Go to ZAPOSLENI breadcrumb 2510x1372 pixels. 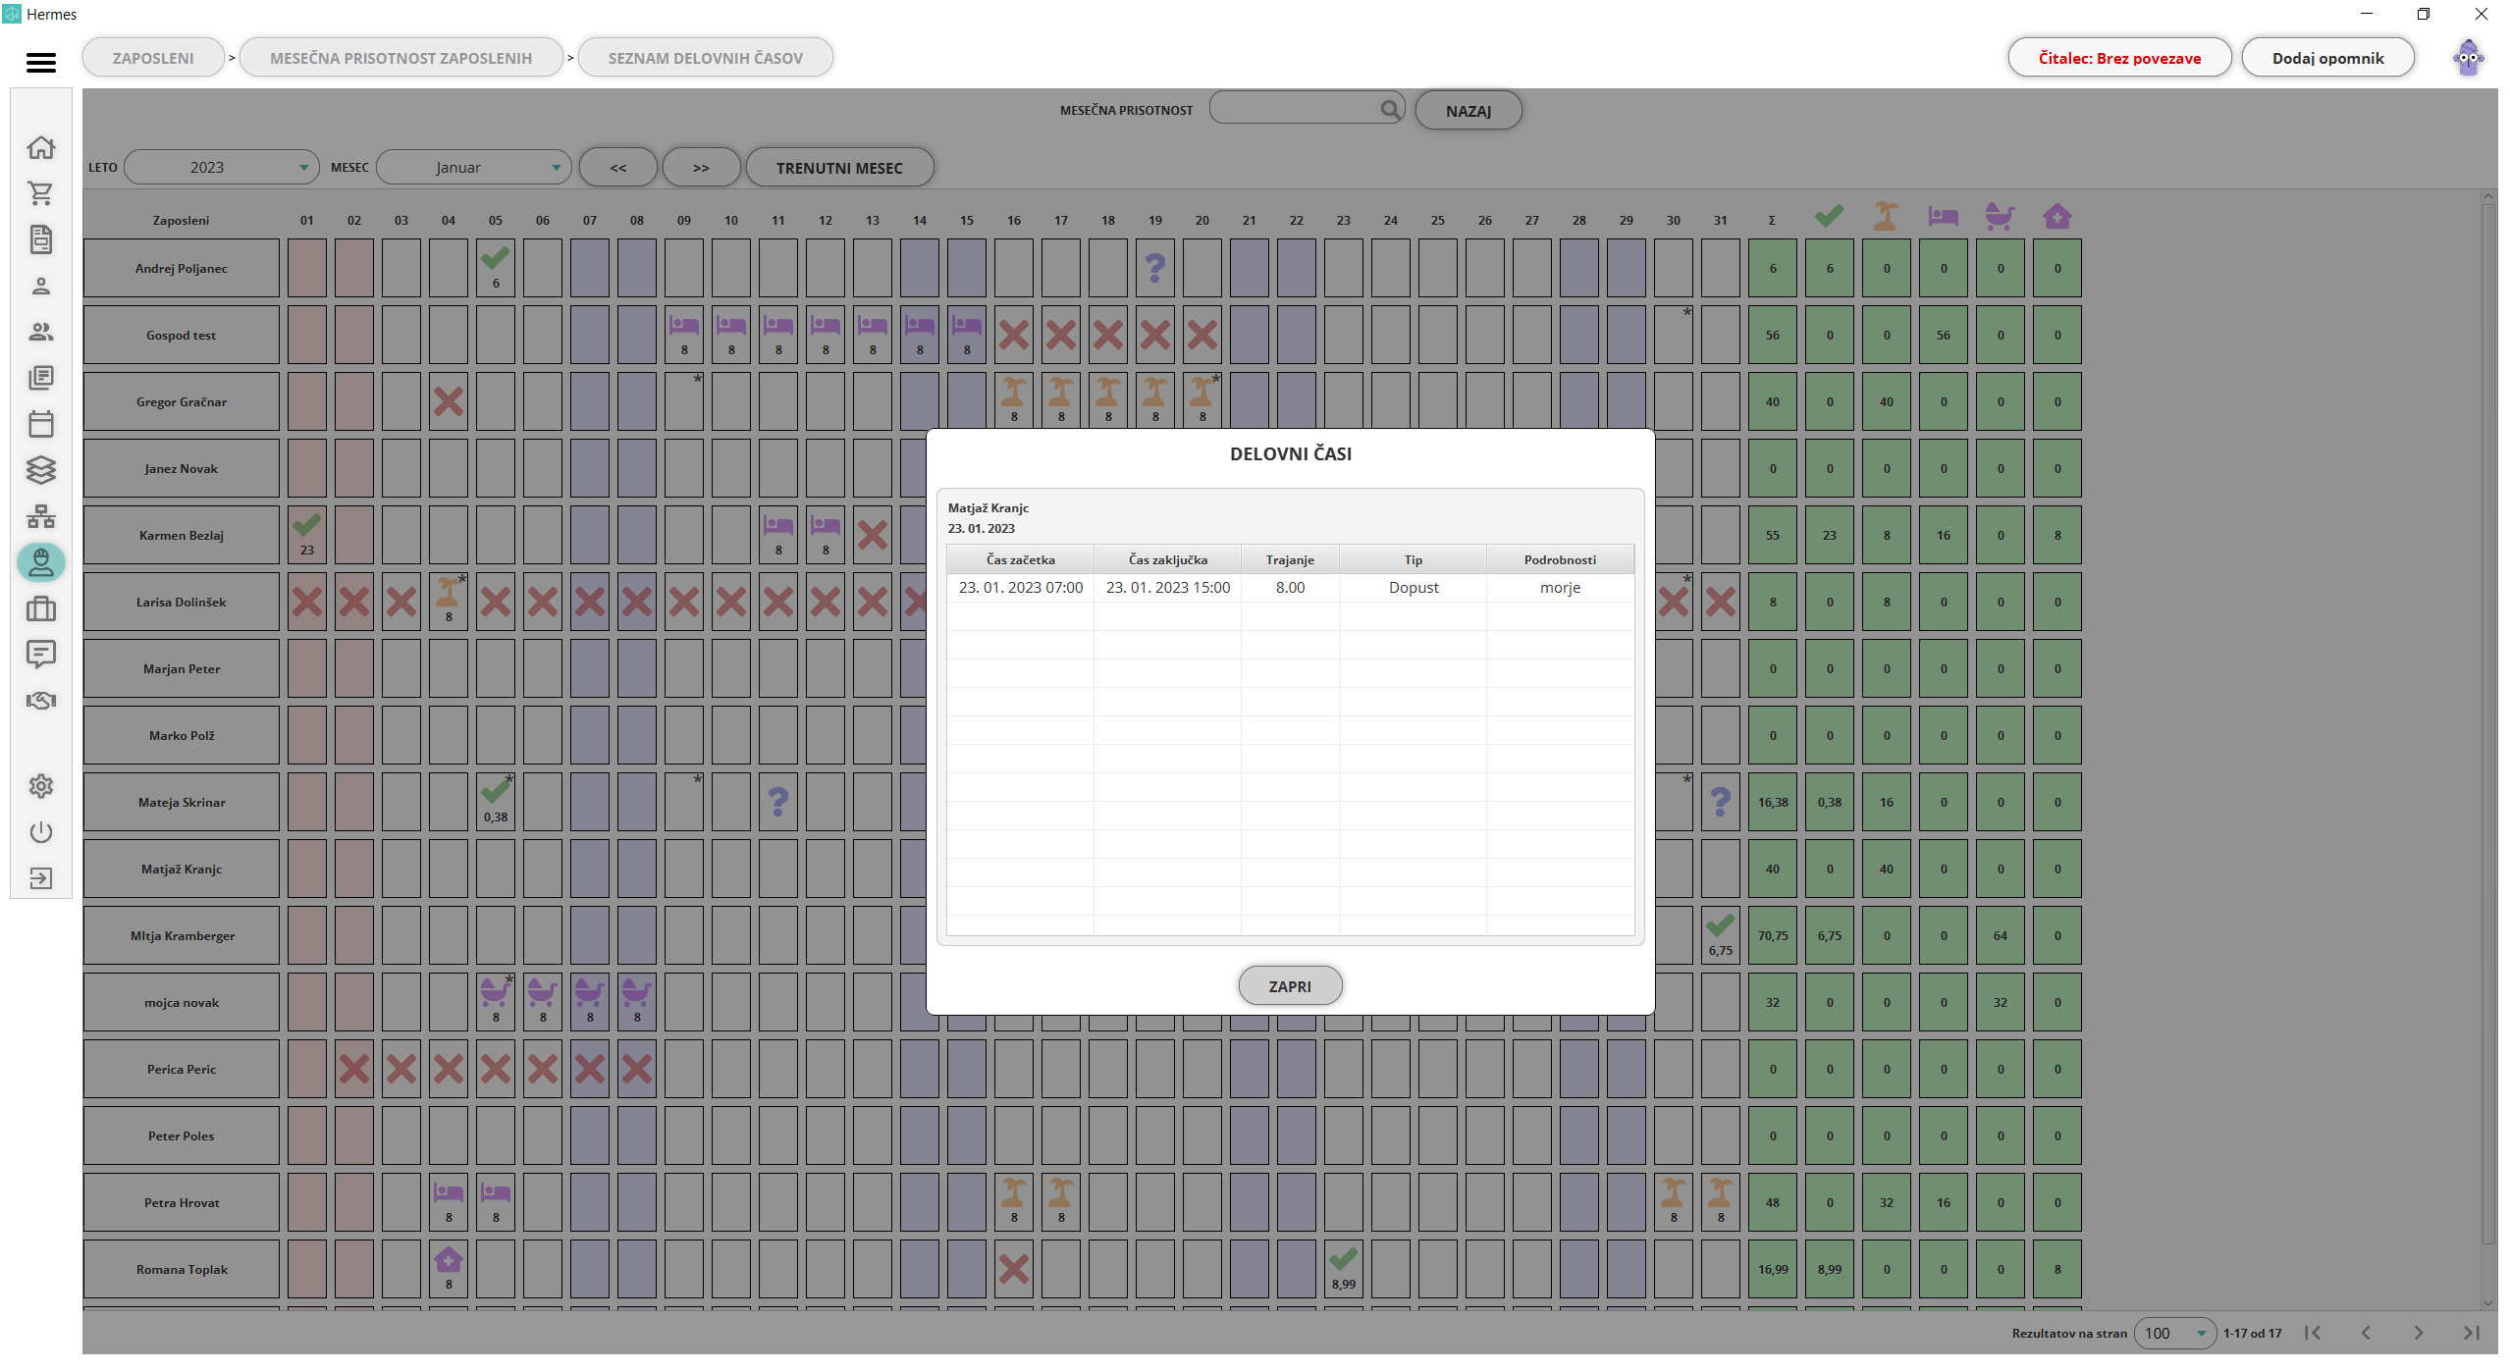point(153,58)
